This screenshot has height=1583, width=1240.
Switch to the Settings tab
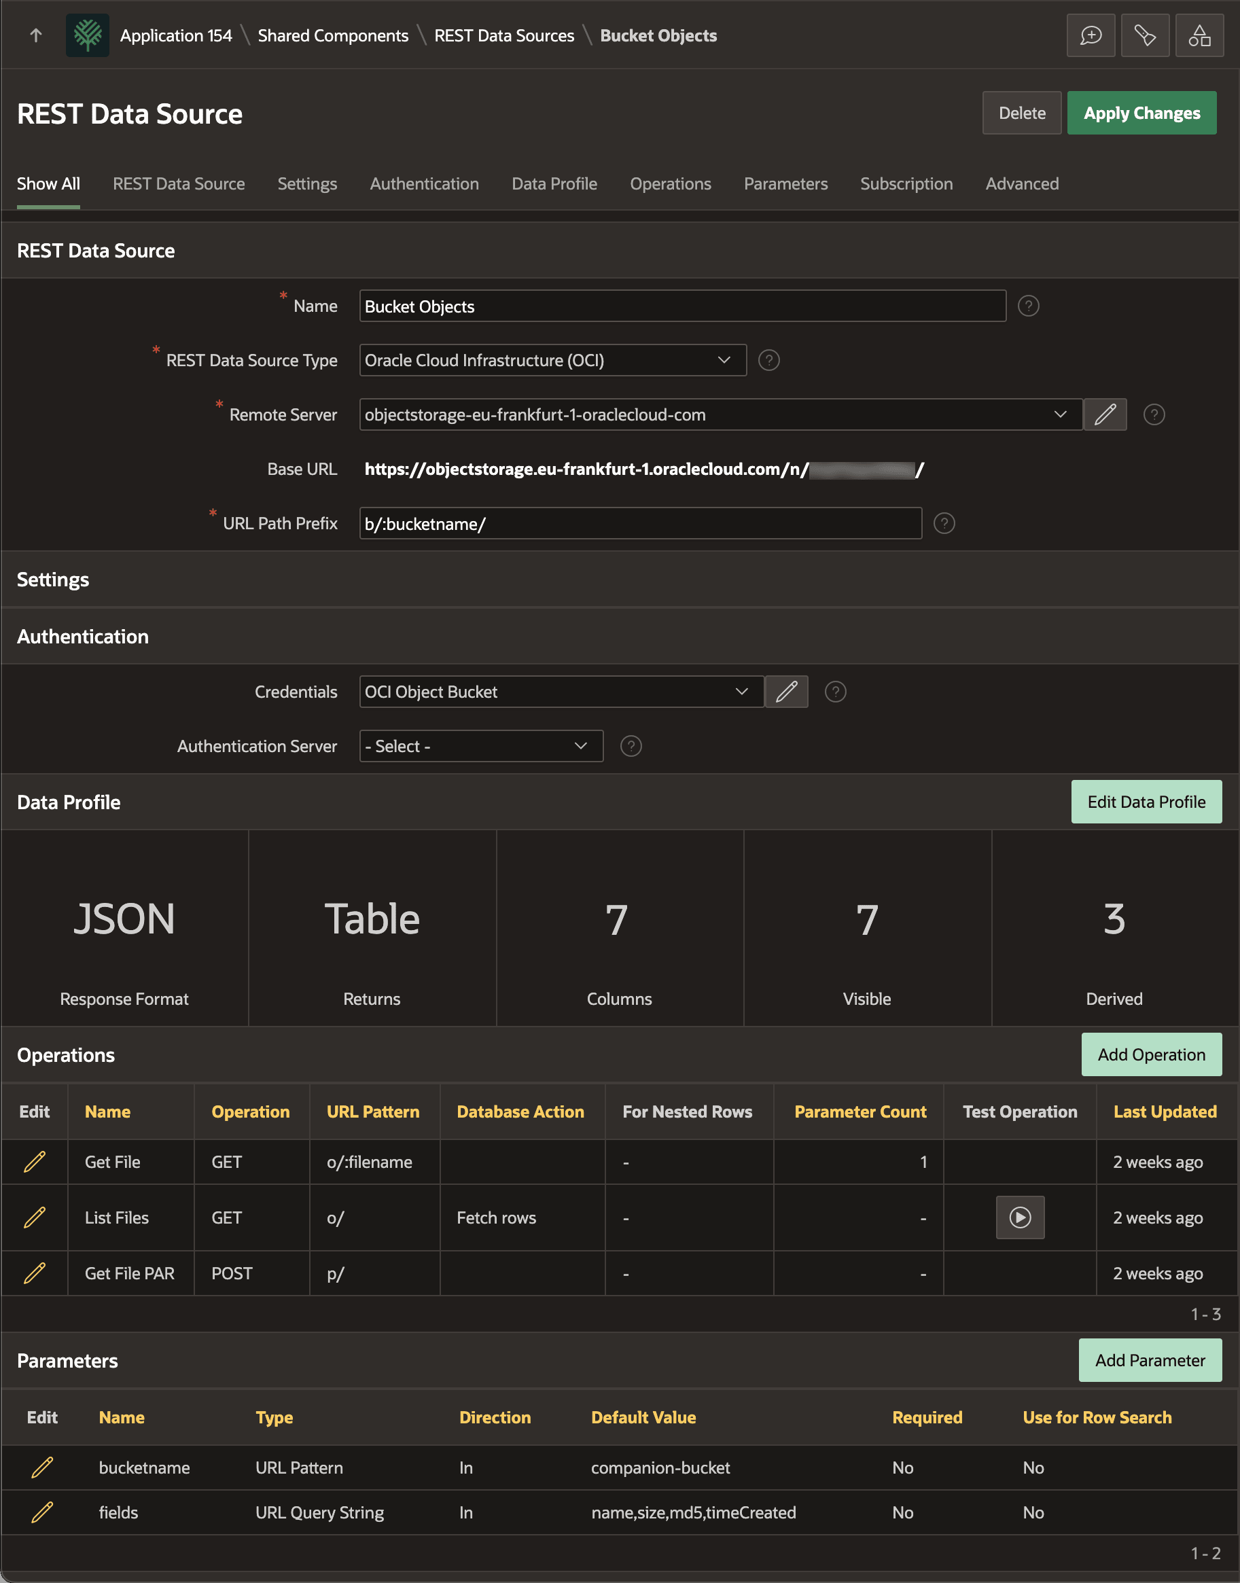point(307,183)
